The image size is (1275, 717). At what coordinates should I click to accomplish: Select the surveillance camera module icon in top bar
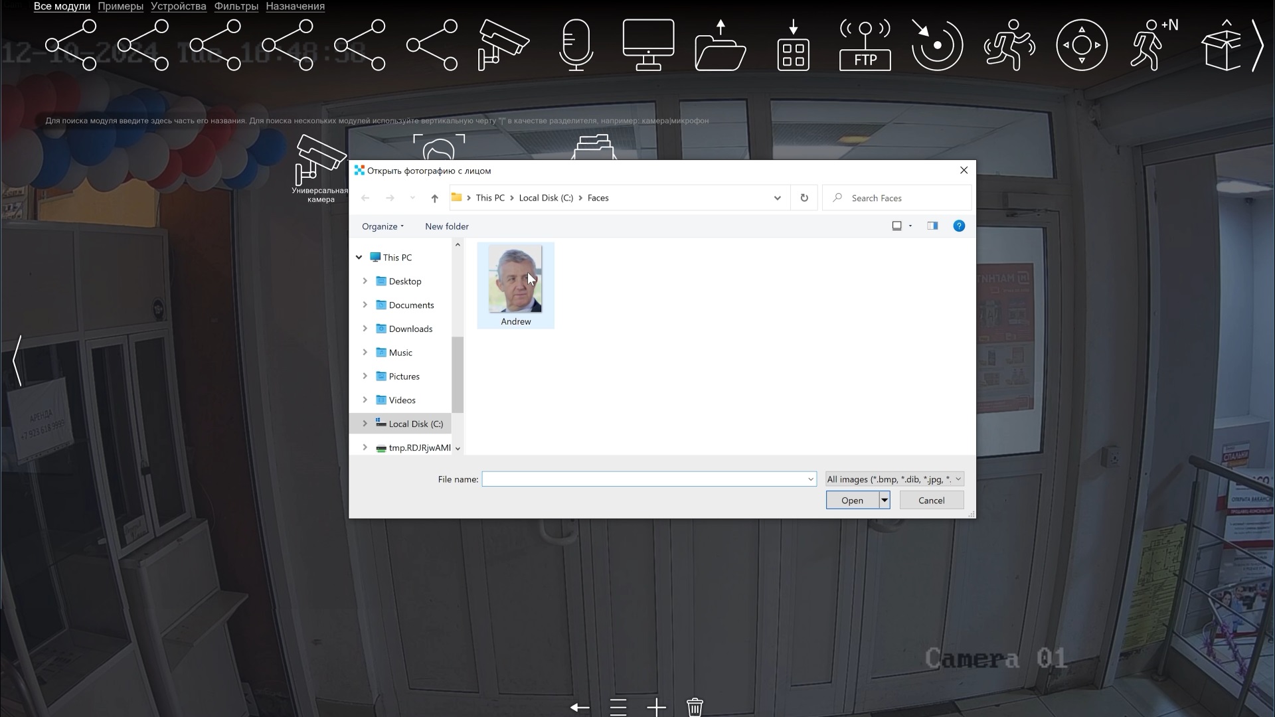(504, 45)
